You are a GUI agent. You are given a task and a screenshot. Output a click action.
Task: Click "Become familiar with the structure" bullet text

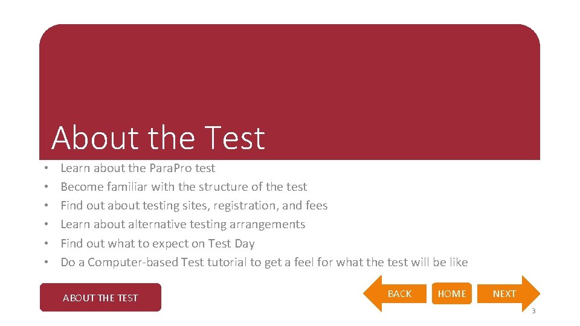184,187
